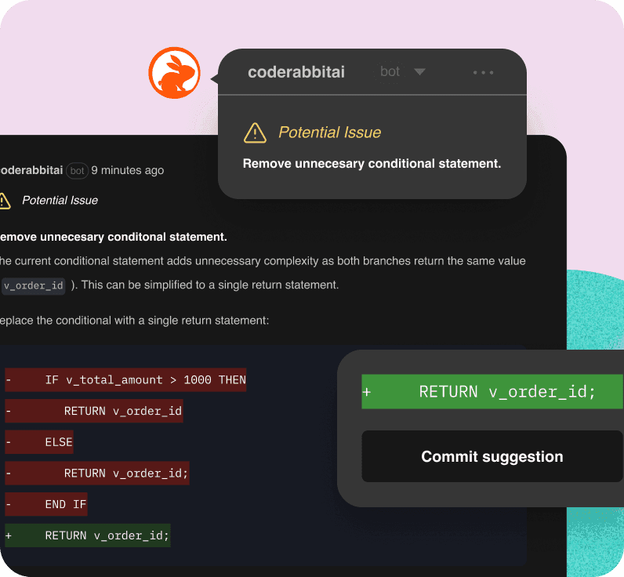The width and height of the screenshot is (624, 577).
Task: Select removed line 'RETURN v_order_id;' above END IF
Action: (x=97, y=474)
